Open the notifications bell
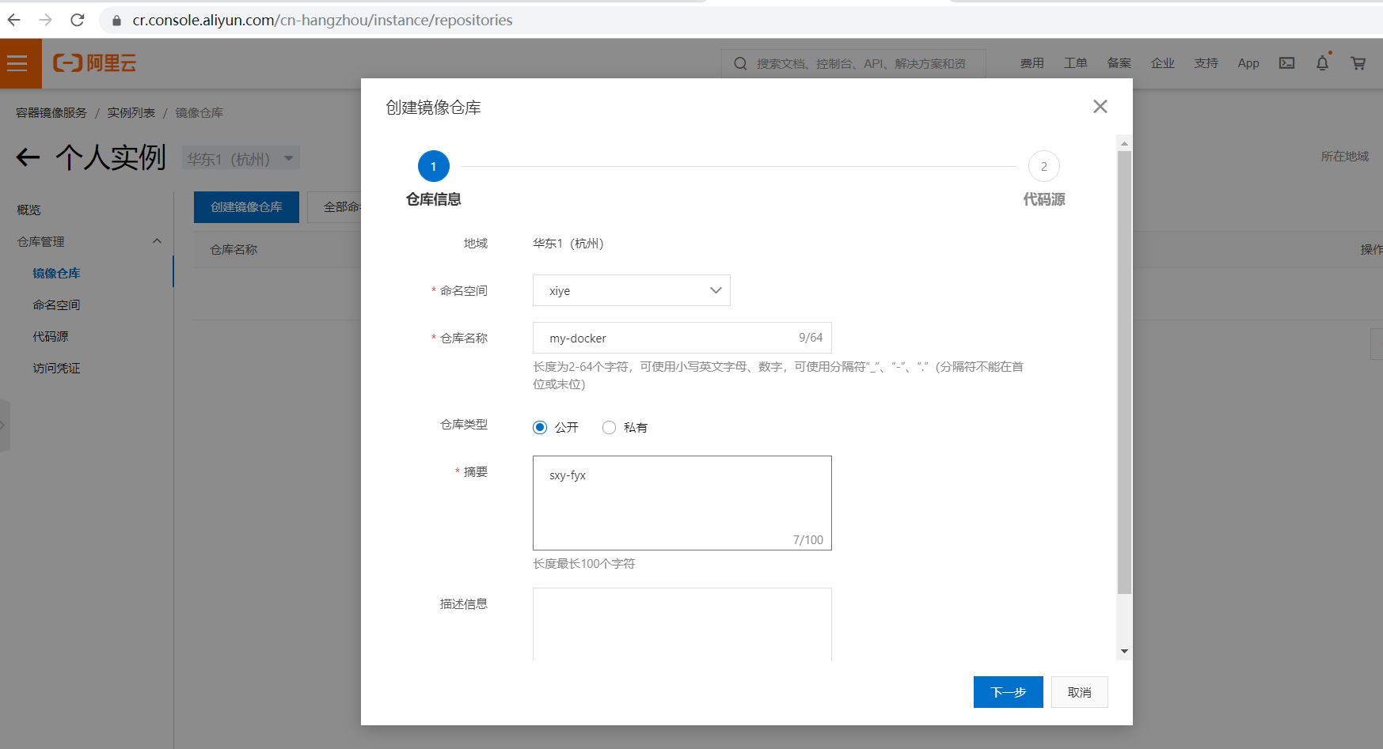Screen dimensions: 1383x749 1322,63
